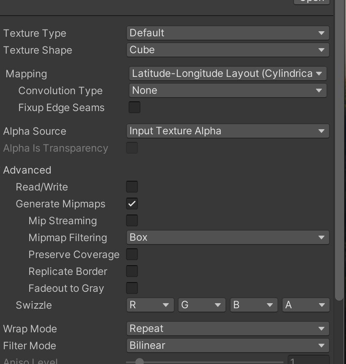Open the Swizzle A channel dropdown

tap(305, 305)
